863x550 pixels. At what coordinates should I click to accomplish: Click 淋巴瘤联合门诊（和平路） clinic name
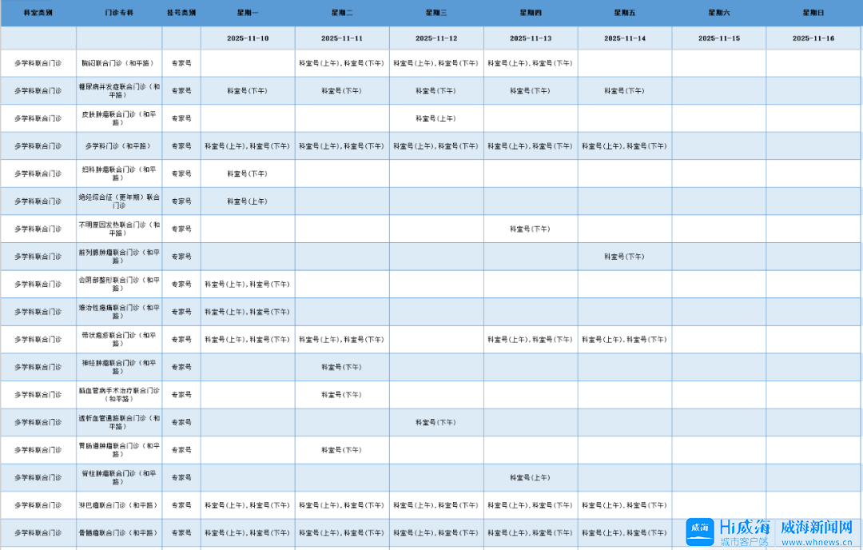119,505
